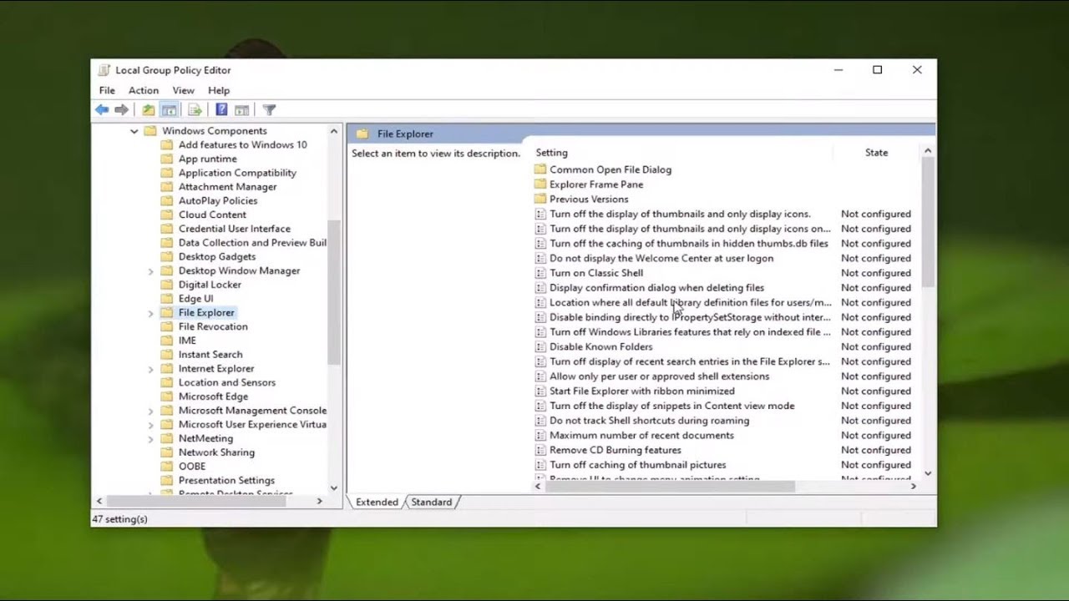The width and height of the screenshot is (1069, 601).
Task: Select Location and Sensors in the tree
Action: (x=227, y=382)
